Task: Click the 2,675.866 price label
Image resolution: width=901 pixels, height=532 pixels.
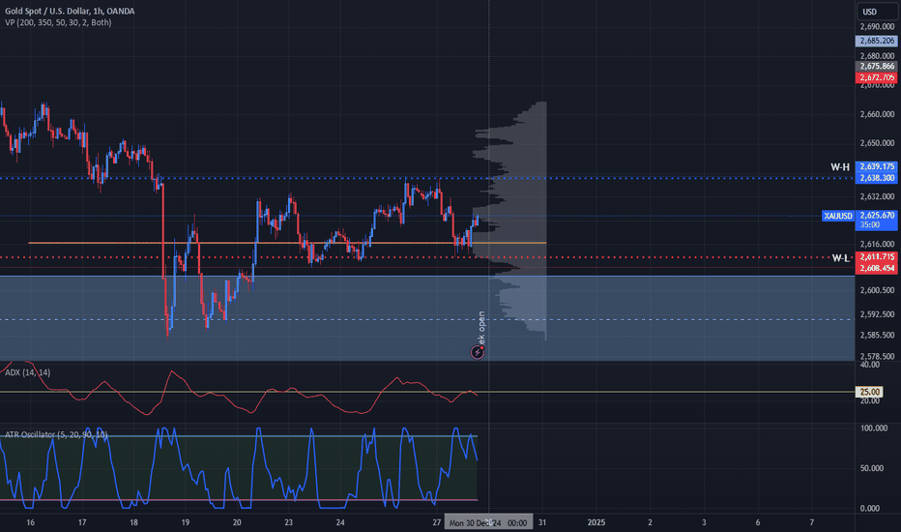Action: tap(876, 66)
